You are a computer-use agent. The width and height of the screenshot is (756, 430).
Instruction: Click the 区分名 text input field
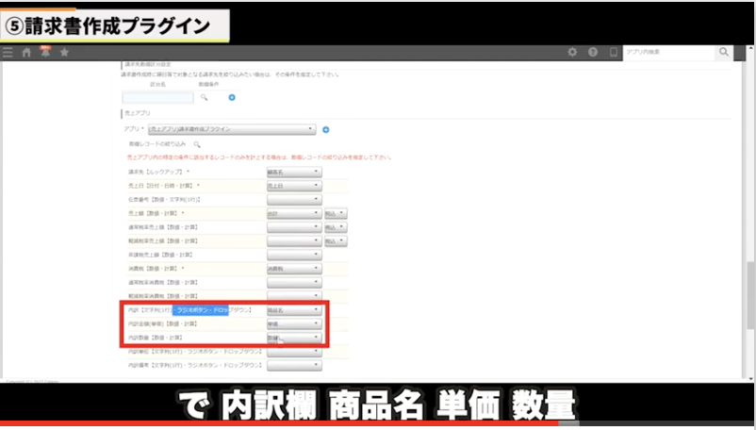[x=157, y=97]
